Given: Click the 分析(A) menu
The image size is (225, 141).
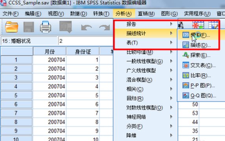Looking at the screenshot, I should pyautogui.click(x=124, y=14).
